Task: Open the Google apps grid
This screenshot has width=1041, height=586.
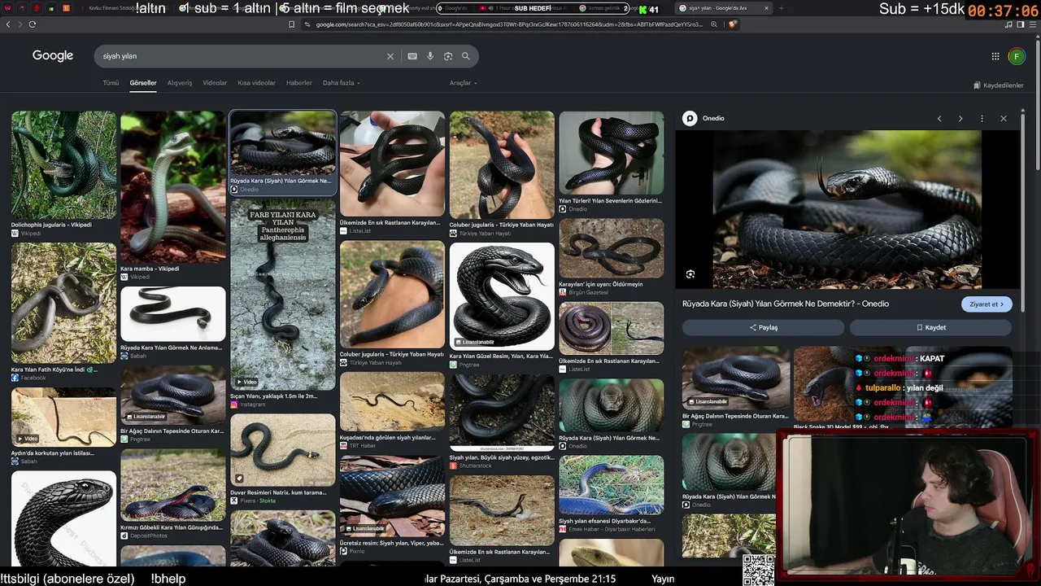Action: click(x=995, y=56)
